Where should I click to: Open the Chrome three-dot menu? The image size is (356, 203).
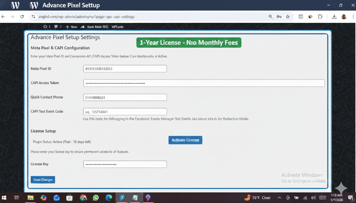click(x=353, y=17)
